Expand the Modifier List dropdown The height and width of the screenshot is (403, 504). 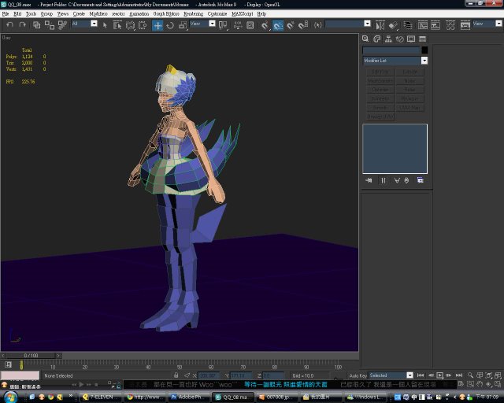[x=424, y=61]
